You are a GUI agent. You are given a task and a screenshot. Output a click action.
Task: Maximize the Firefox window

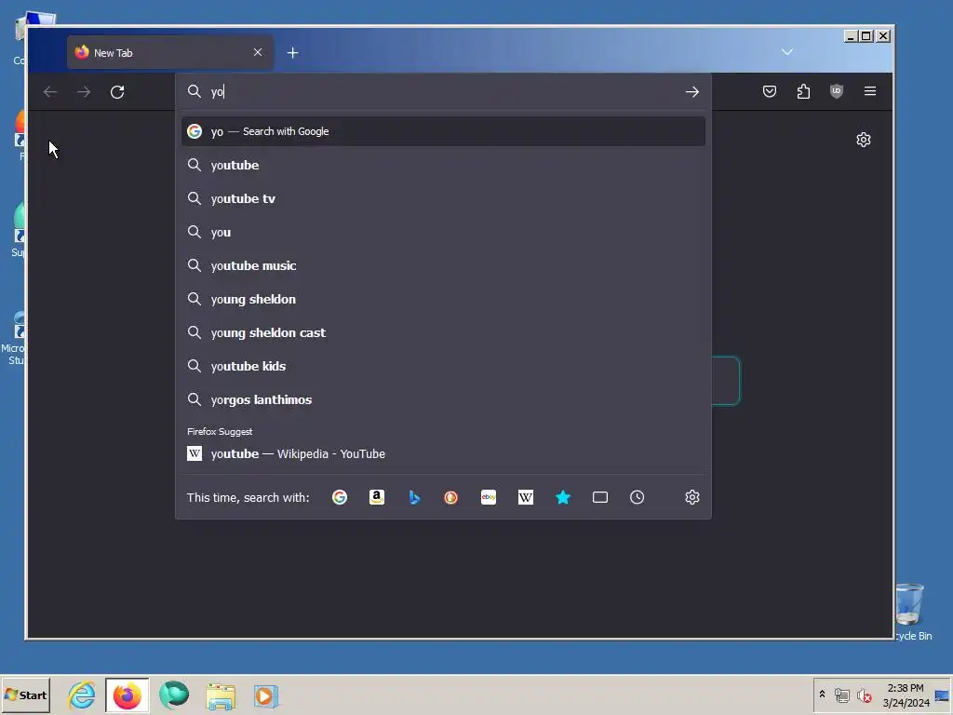coord(866,36)
